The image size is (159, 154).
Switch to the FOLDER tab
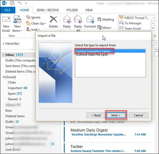pyautogui.click(x=72, y=10)
